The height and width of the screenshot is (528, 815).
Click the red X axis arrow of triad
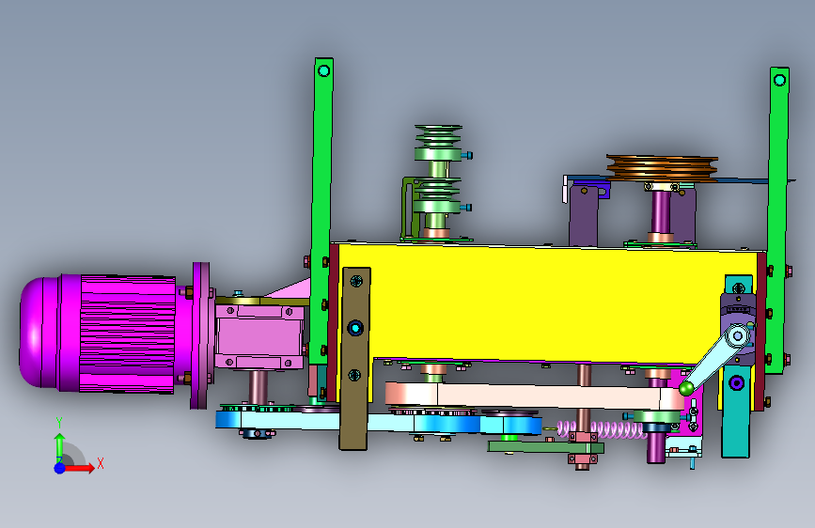pyautogui.click(x=80, y=468)
